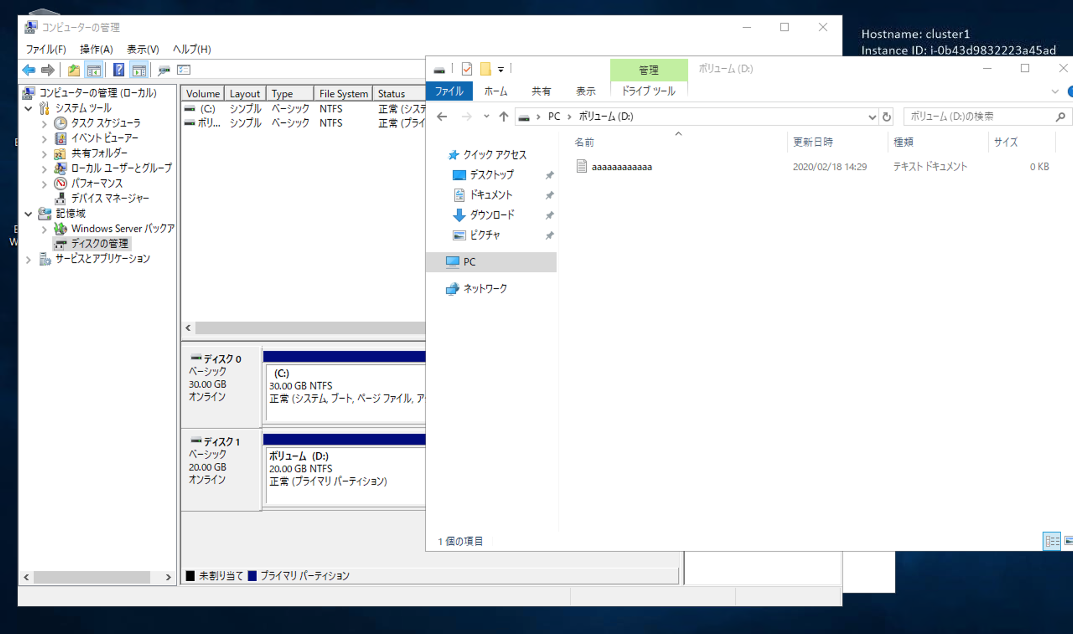The width and height of the screenshot is (1073, 634).
Task: Open the address bar history dropdown
Action: click(872, 117)
